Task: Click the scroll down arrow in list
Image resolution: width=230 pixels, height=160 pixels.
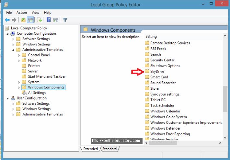Action: 225,138
